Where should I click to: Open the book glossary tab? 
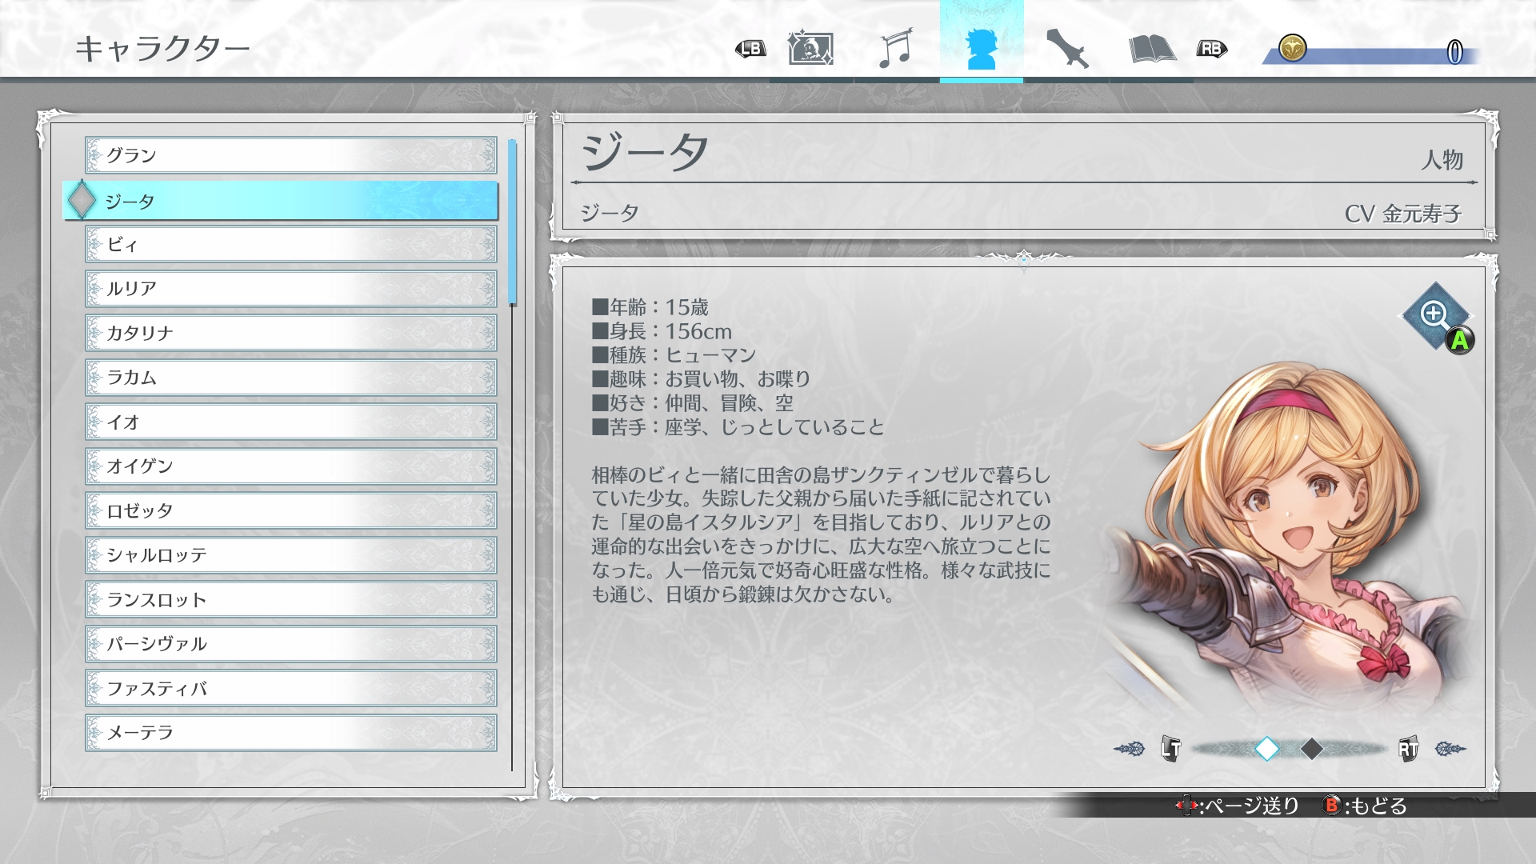pyautogui.click(x=1151, y=49)
